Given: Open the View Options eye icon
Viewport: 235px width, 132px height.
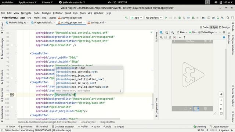Looking at the screenshot, I should click(161, 37).
